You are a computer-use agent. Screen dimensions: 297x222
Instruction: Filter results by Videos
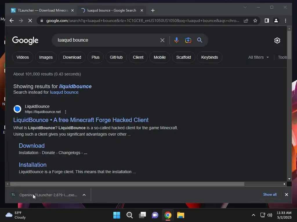[x=23, y=57]
